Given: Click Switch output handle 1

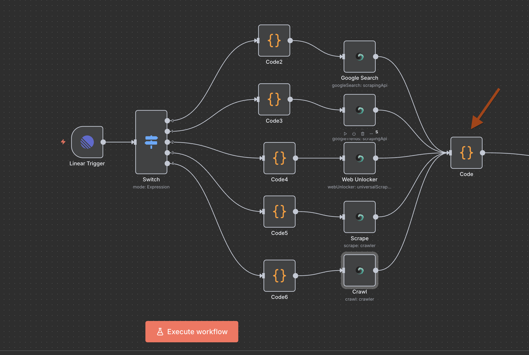Looking at the screenshot, I should 167,132.
